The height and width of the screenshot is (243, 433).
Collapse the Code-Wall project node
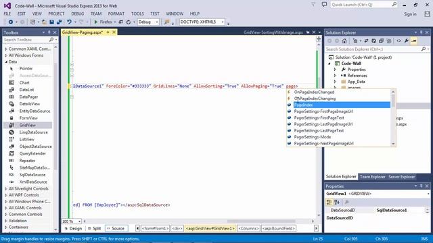point(329,63)
